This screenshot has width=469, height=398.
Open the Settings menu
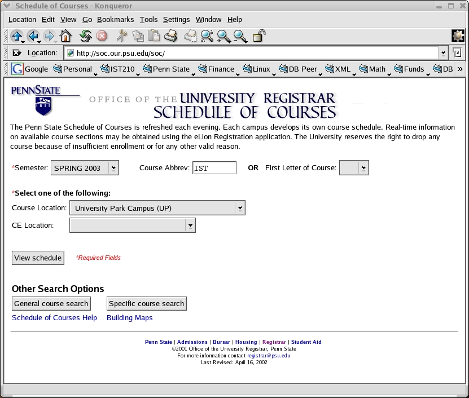[x=176, y=19]
